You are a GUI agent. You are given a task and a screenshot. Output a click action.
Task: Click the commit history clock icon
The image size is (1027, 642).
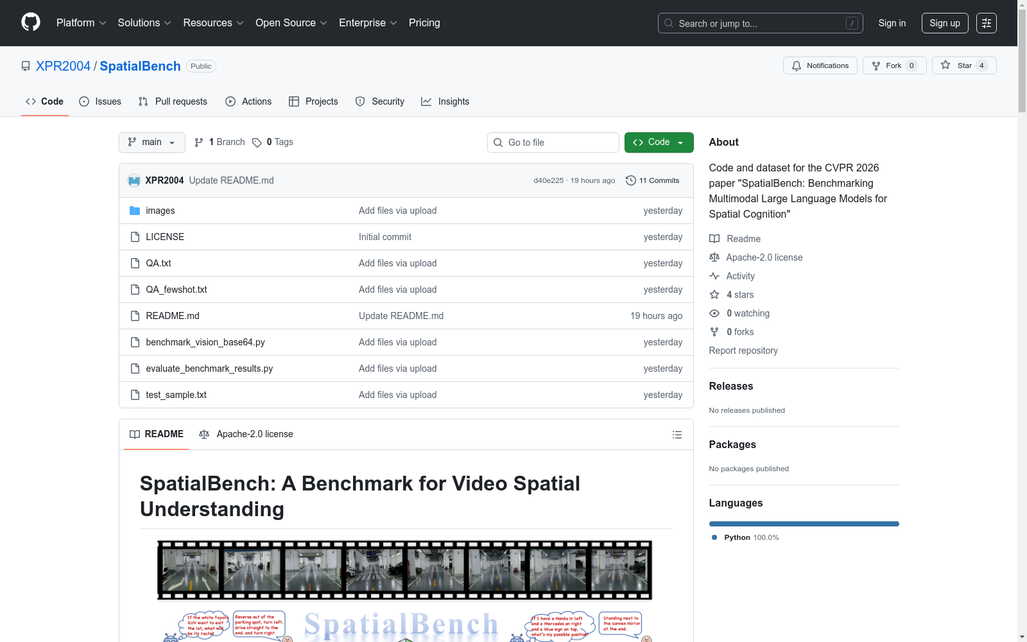tap(630, 180)
